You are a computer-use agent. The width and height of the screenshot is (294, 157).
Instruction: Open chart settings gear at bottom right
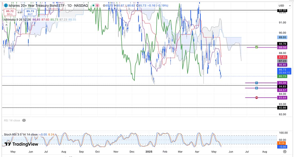pyautogui.click(x=285, y=151)
